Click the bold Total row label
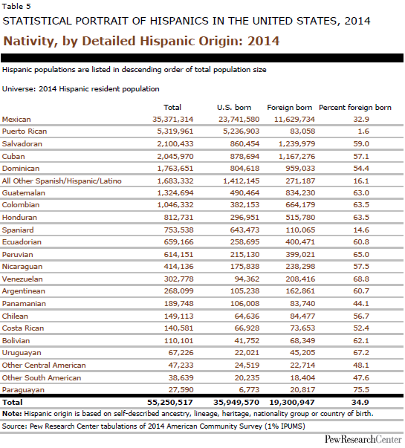Screen dimensions: 405x448 (13, 402)
